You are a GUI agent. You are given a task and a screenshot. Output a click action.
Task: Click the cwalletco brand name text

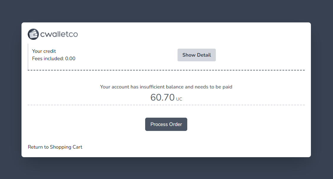[x=59, y=34]
